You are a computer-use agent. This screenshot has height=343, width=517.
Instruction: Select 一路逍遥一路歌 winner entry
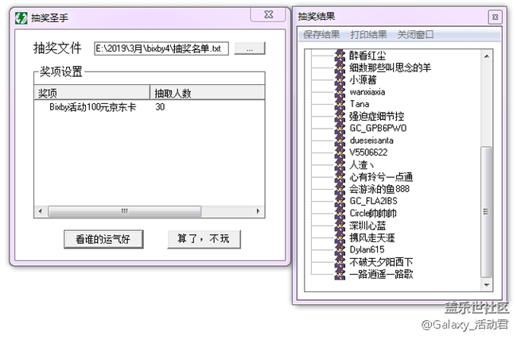tap(381, 274)
